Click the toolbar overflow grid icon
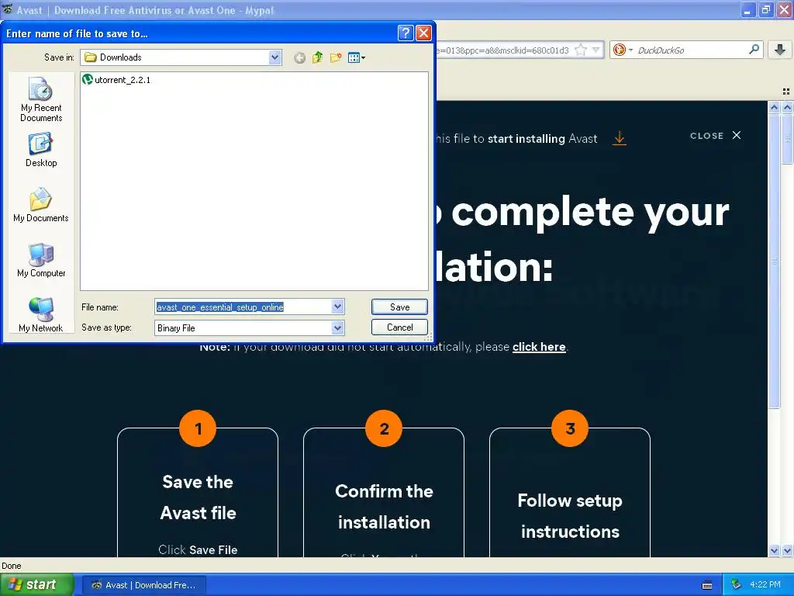This screenshot has height=596, width=794. [x=786, y=92]
